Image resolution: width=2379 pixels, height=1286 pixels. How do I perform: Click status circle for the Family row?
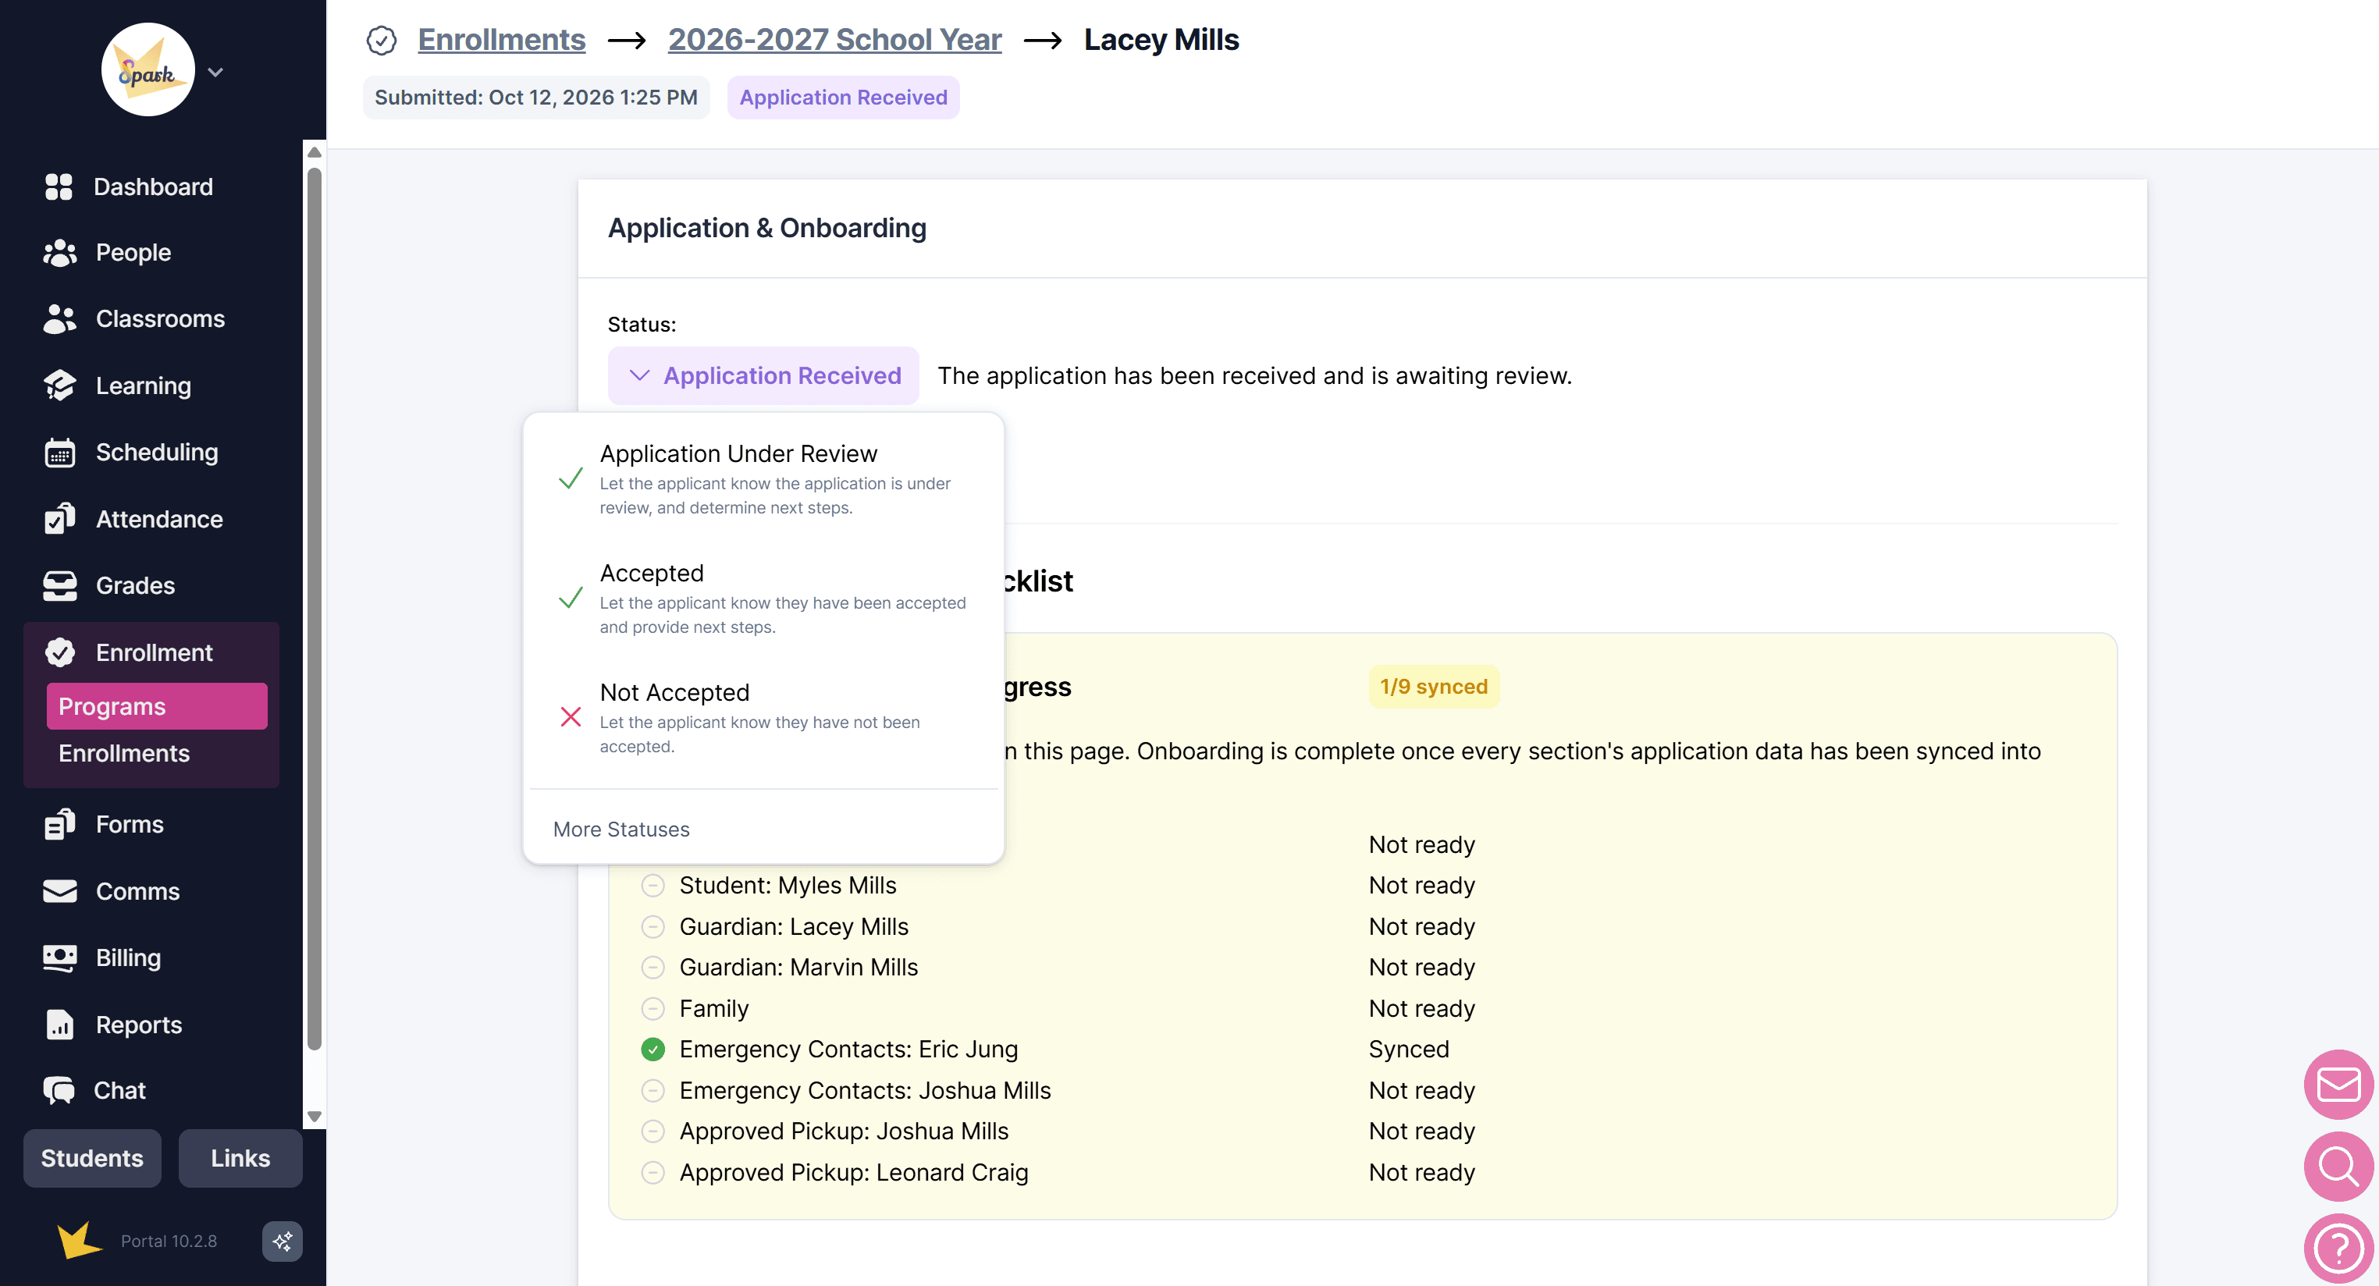(x=652, y=1008)
